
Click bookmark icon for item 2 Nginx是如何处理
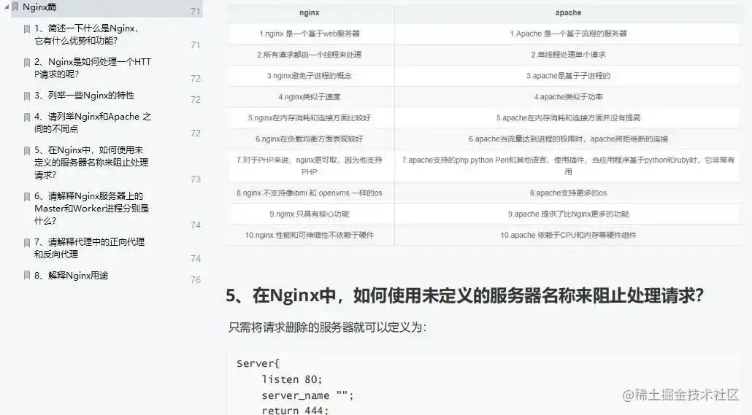coord(27,62)
